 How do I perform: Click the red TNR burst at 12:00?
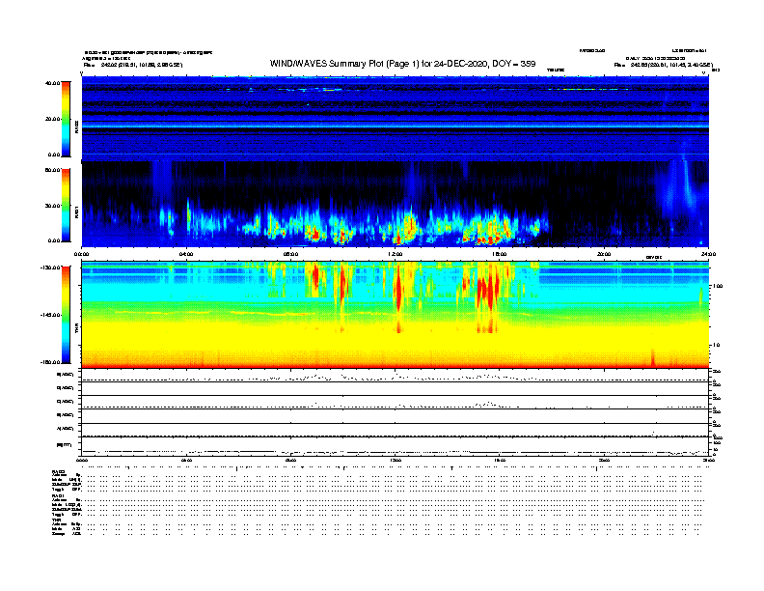(x=398, y=293)
